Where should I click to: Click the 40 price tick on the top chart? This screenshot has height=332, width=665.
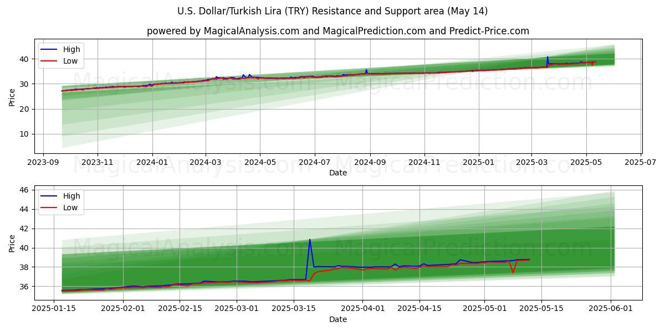[x=25, y=59]
